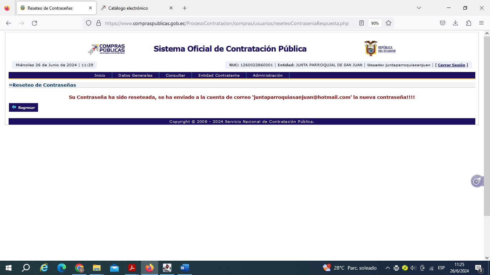The width and height of the screenshot is (490, 275).
Task: Open the Administración menu
Action: pyautogui.click(x=268, y=76)
